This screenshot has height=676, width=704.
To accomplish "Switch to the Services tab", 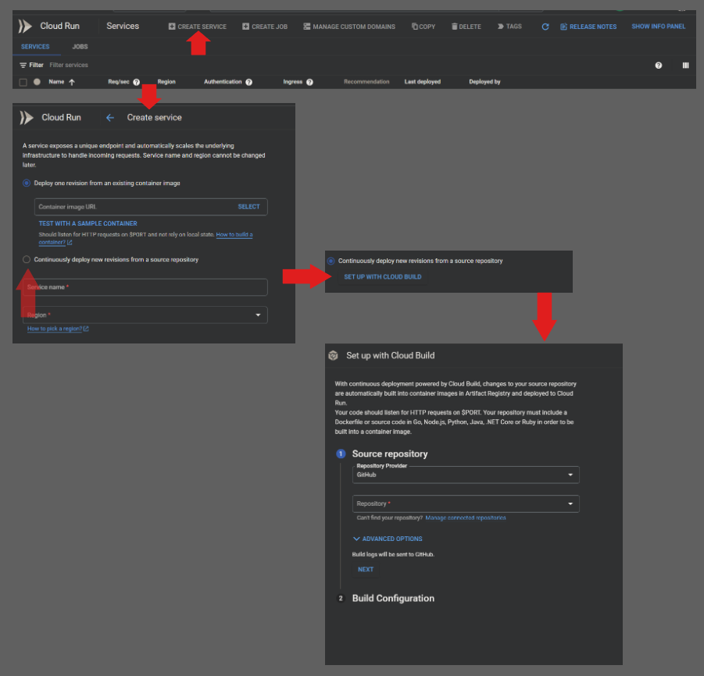I will [x=35, y=47].
